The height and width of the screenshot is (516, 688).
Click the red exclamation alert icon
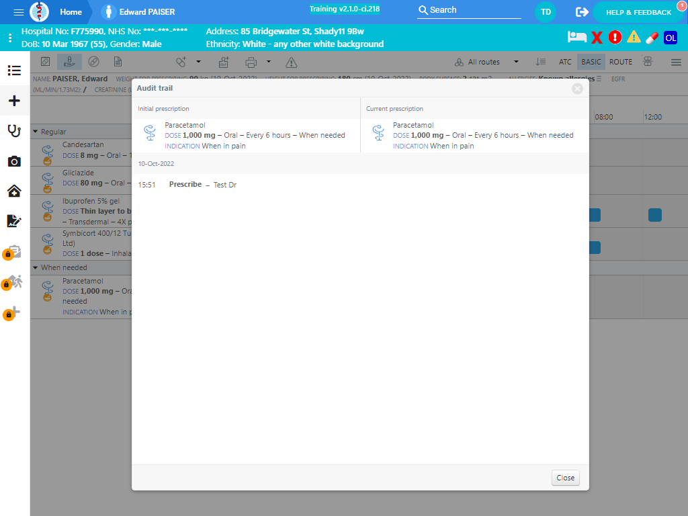615,38
